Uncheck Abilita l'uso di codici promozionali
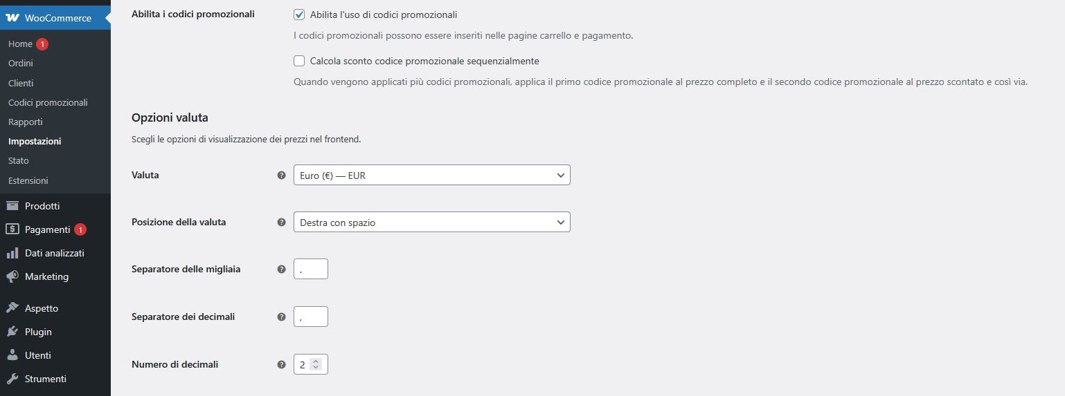Viewport: 1065px width, 396px height. click(x=299, y=15)
